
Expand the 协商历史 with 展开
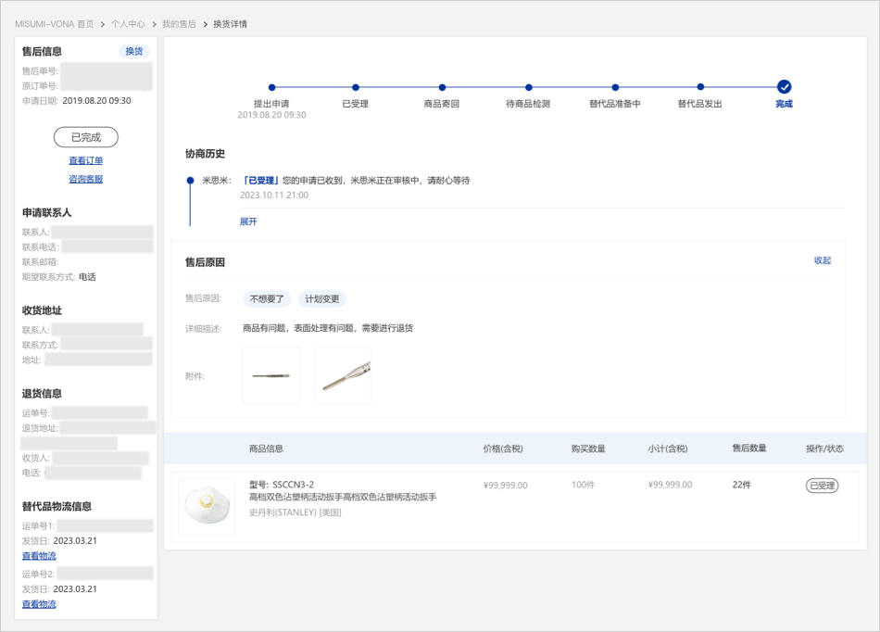pos(248,222)
